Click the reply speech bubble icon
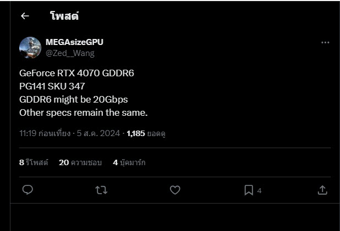This screenshot has height=231, width=340. 28,190
